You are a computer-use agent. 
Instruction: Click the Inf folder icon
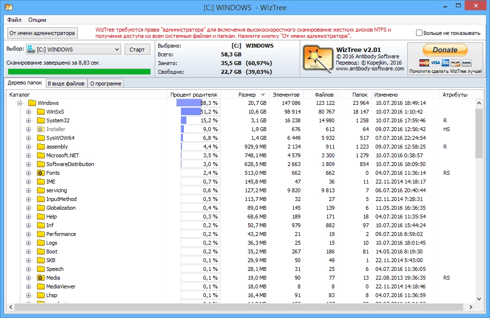(41, 225)
